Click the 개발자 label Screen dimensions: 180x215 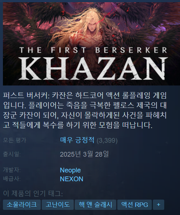click(12, 170)
